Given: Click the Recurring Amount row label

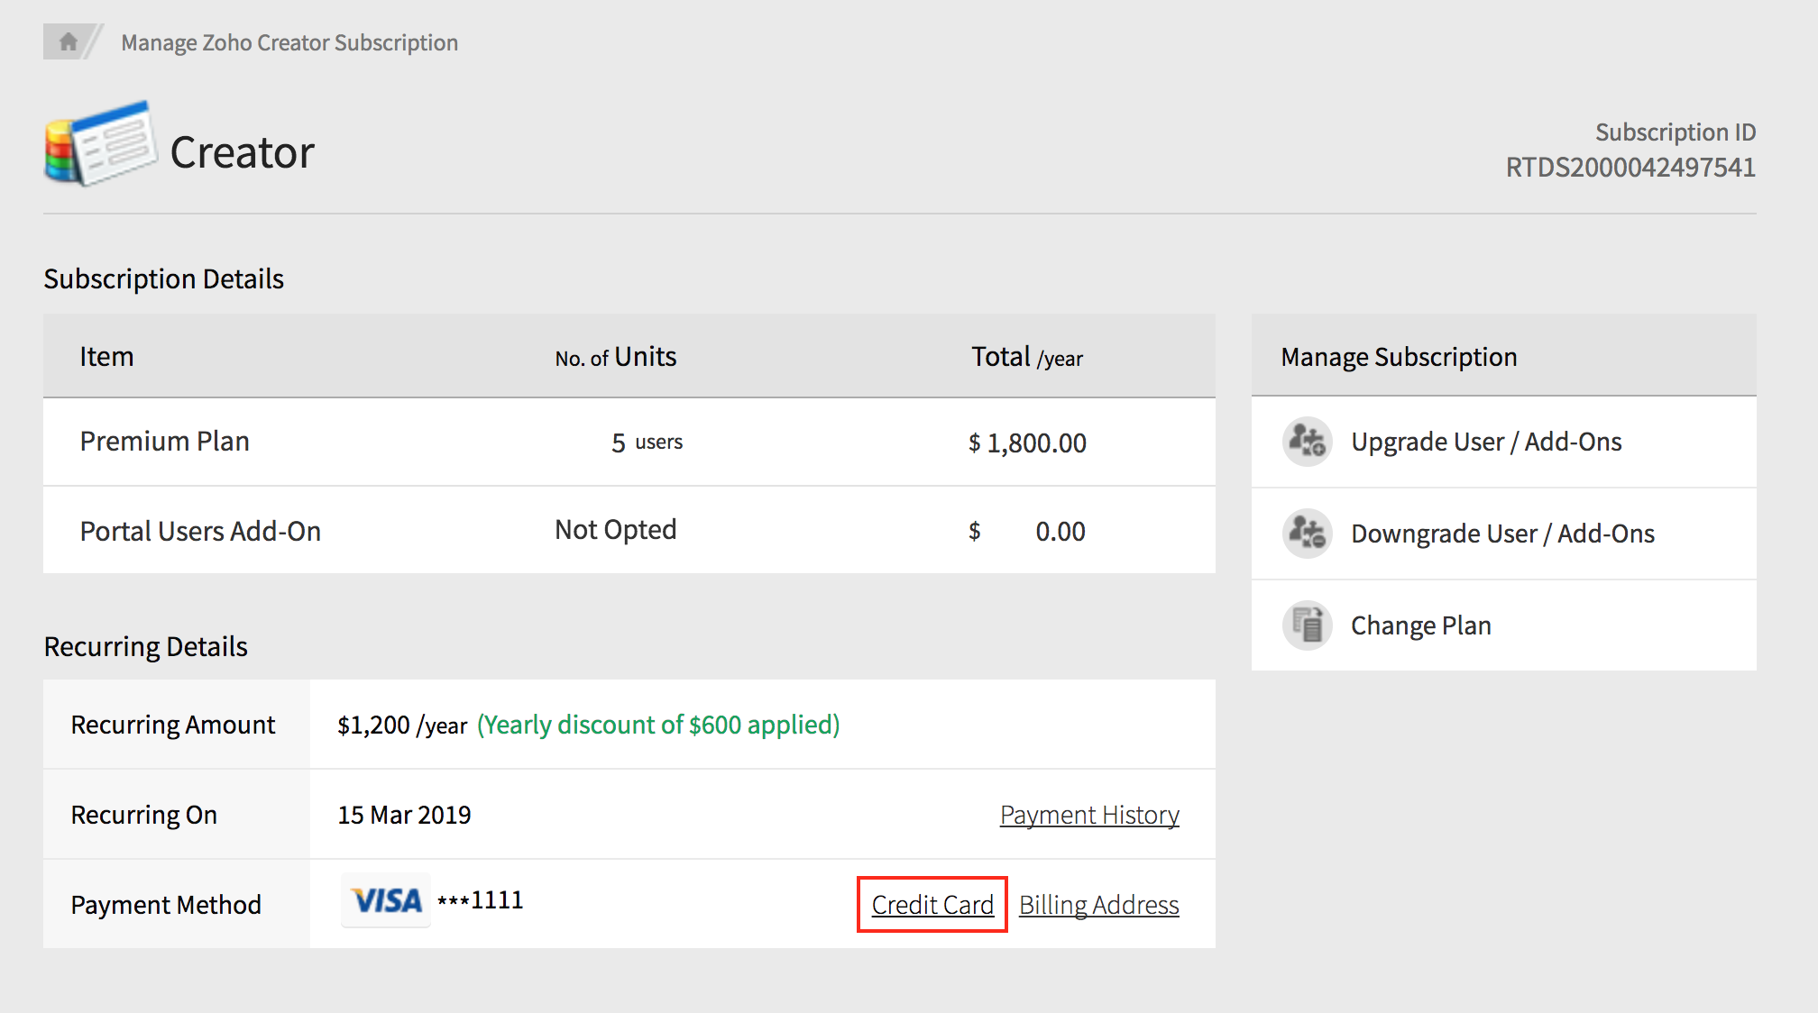Looking at the screenshot, I should pos(173,725).
